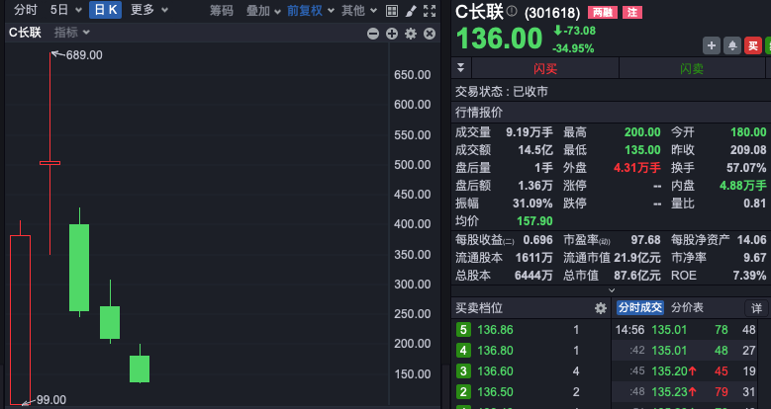Add stock to watchlist with plus button

[711, 45]
